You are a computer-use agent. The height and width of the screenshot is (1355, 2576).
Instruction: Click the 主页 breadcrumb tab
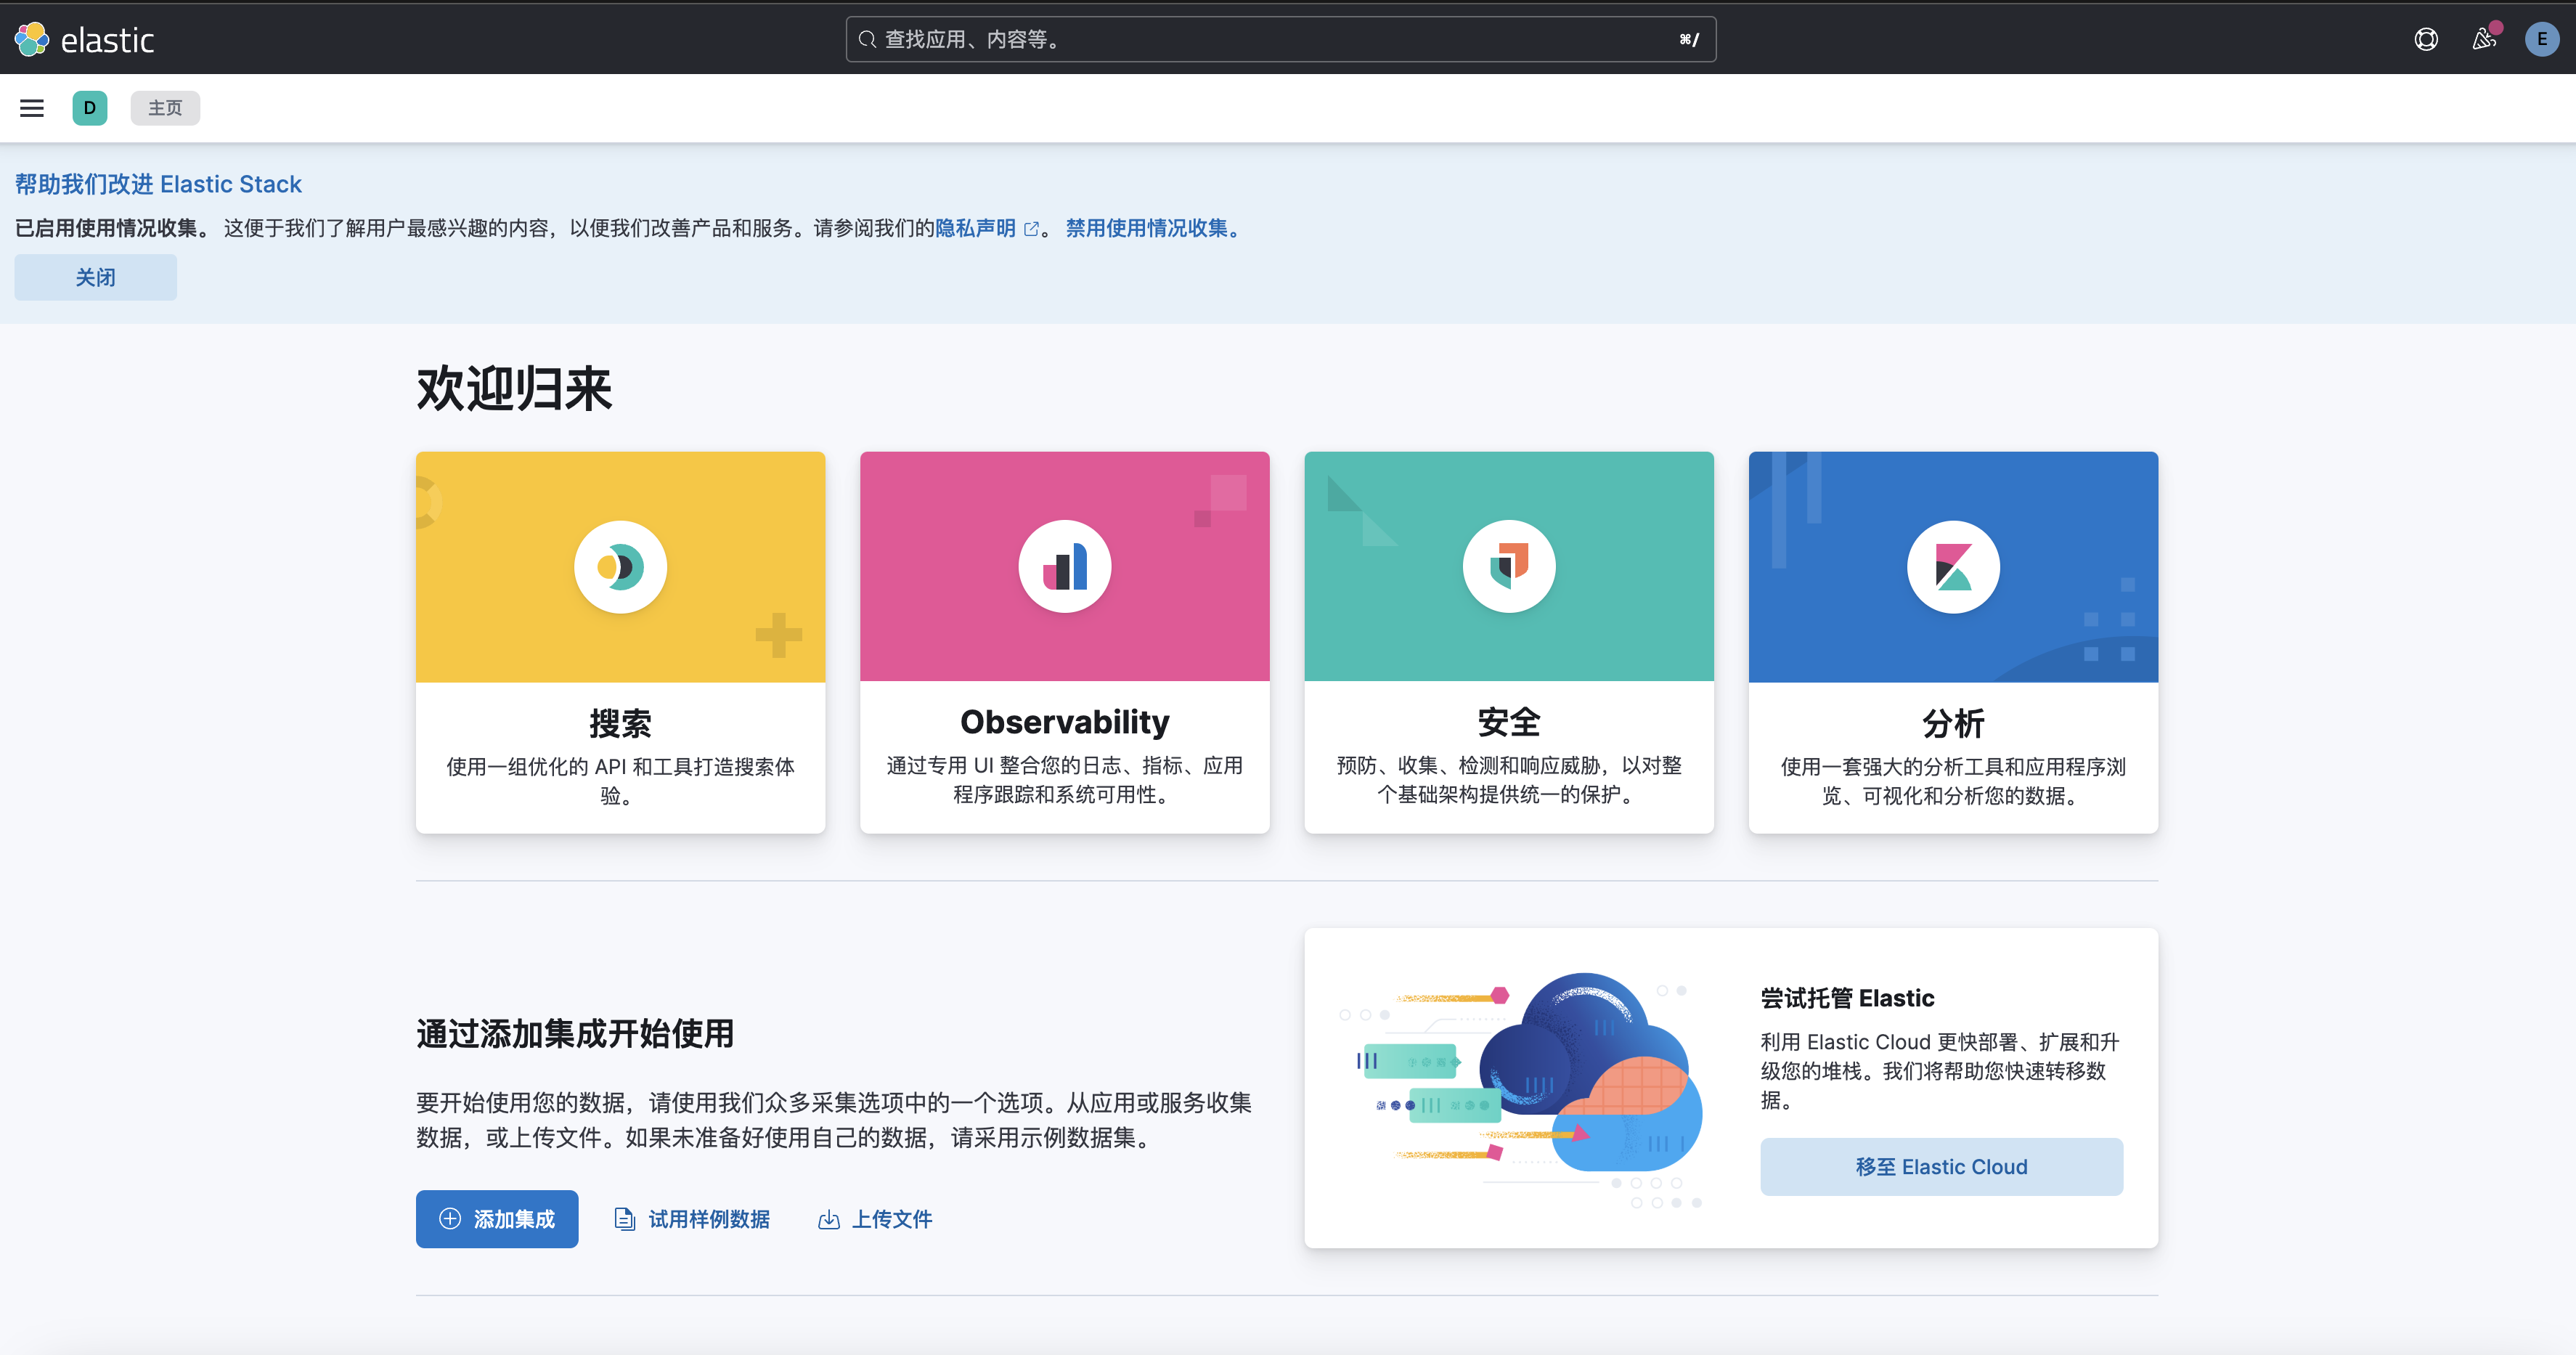coord(165,108)
